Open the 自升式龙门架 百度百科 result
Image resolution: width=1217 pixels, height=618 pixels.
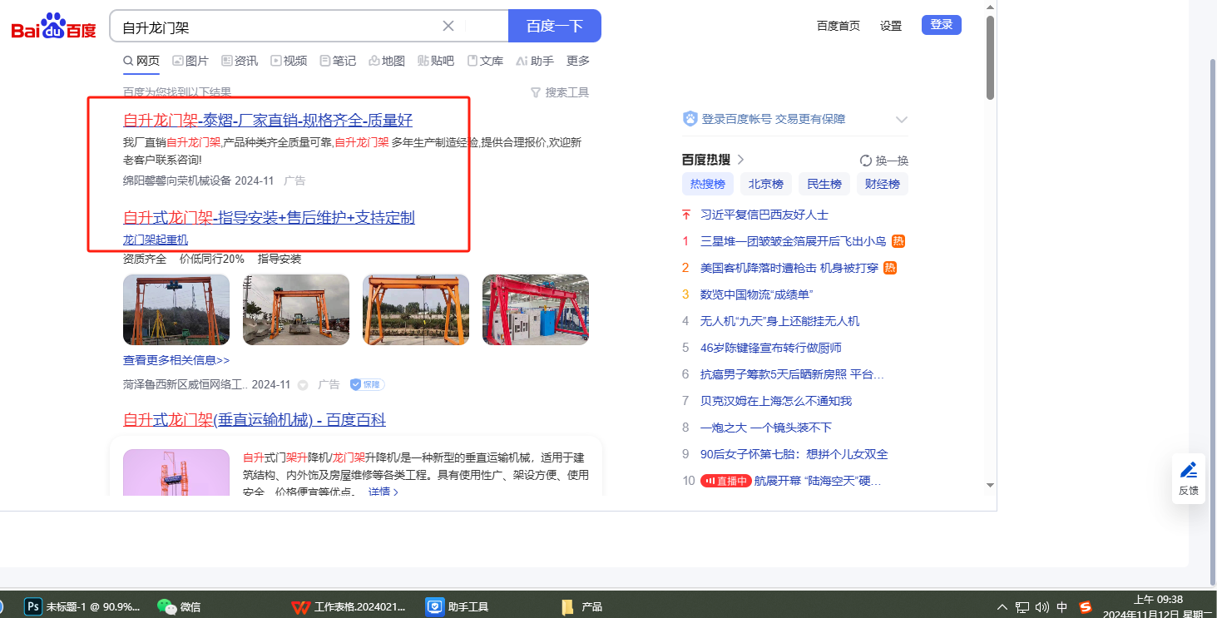(x=255, y=420)
